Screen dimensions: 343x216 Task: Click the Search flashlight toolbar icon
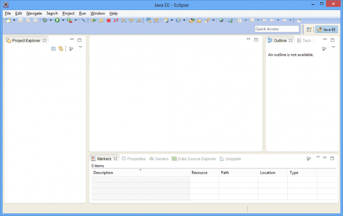pyautogui.click(x=207, y=21)
